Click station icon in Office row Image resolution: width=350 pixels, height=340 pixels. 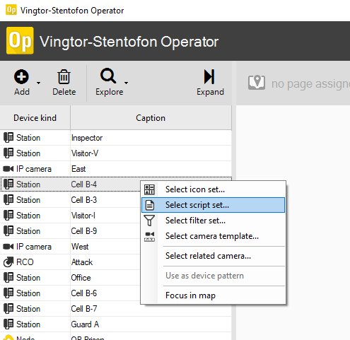8,278
